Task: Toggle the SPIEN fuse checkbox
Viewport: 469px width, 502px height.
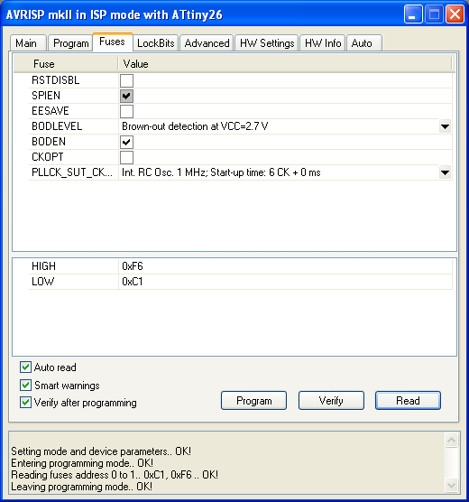Action: [126, 96]
